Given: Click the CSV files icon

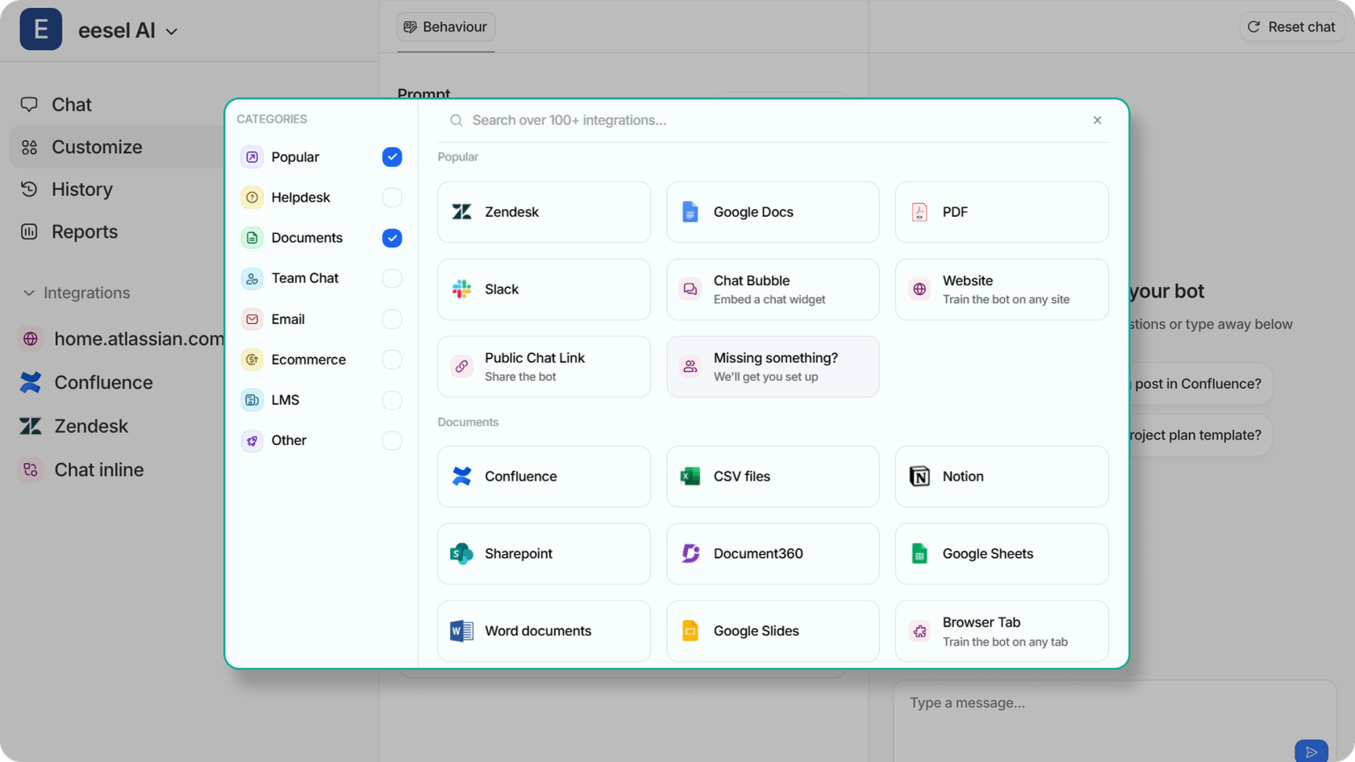Looking at the screenshot, I should pyautogui.click(x=690, y=477).
